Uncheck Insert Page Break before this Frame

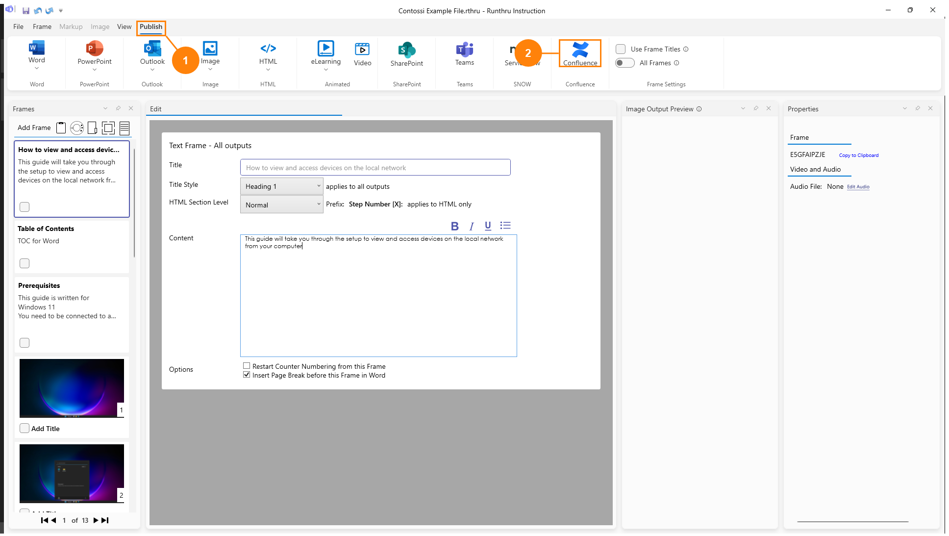point(247,375)
